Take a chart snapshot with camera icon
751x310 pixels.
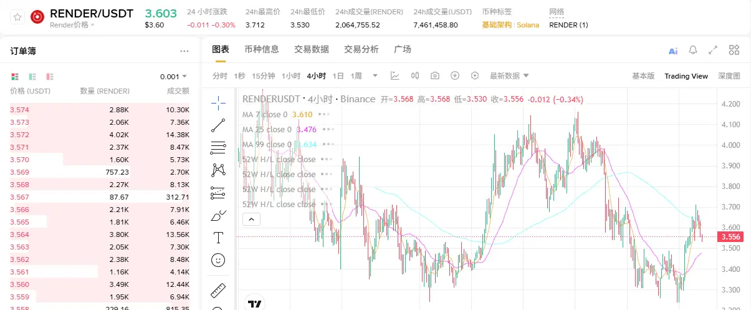click(435, 75)
